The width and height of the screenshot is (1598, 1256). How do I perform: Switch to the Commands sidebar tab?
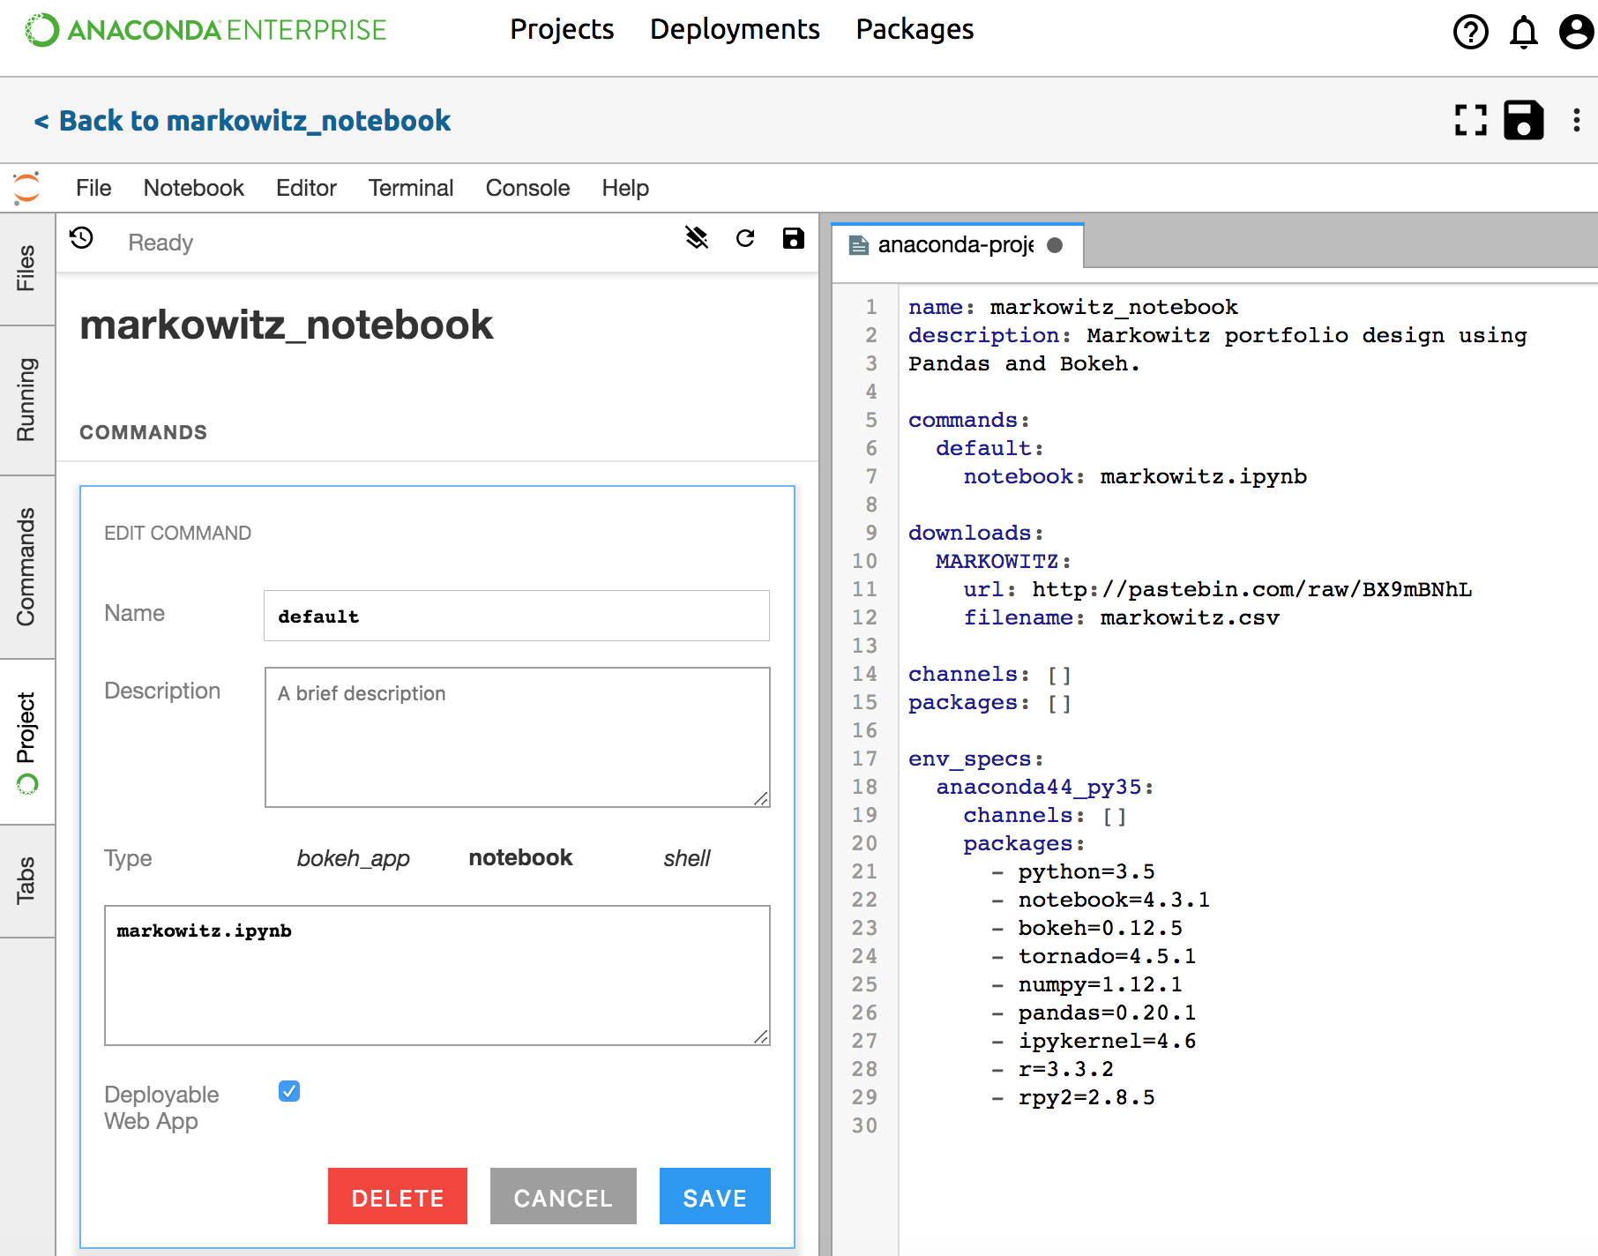(x=26, y=567)
